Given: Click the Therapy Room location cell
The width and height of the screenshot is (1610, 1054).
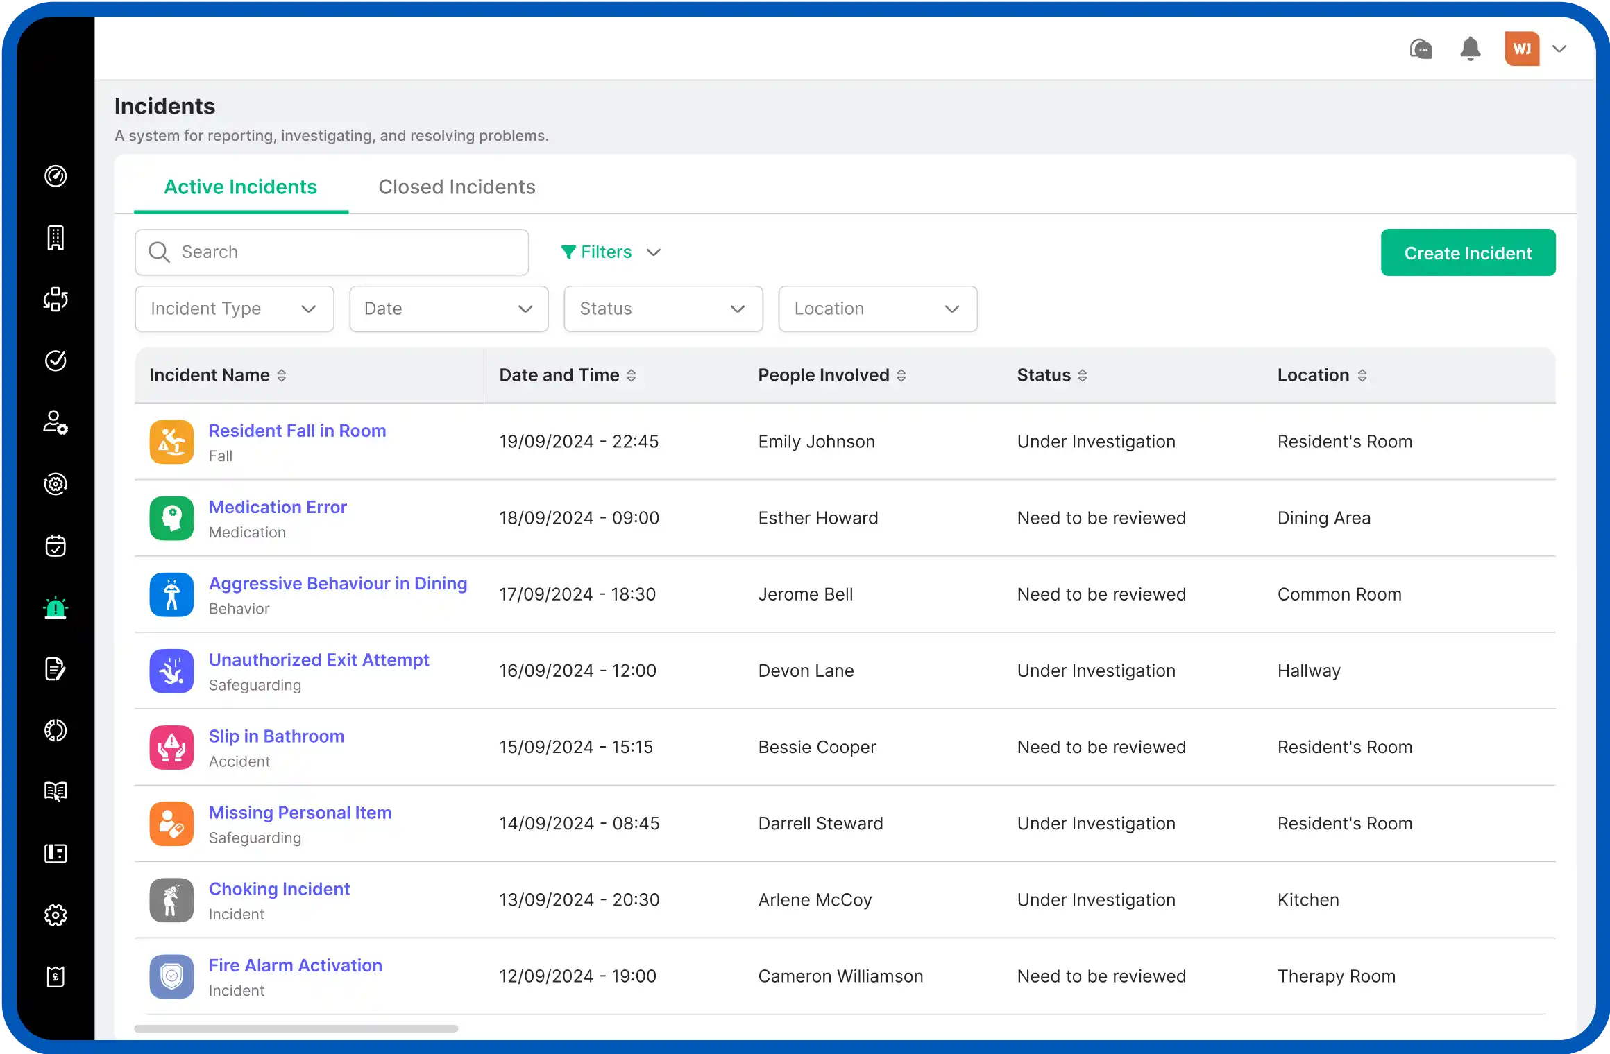Looking at the screenshot, I should click(1336, 976).
